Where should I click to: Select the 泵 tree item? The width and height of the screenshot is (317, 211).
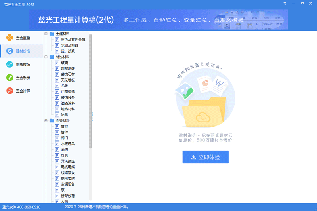(x=63, y=190)
